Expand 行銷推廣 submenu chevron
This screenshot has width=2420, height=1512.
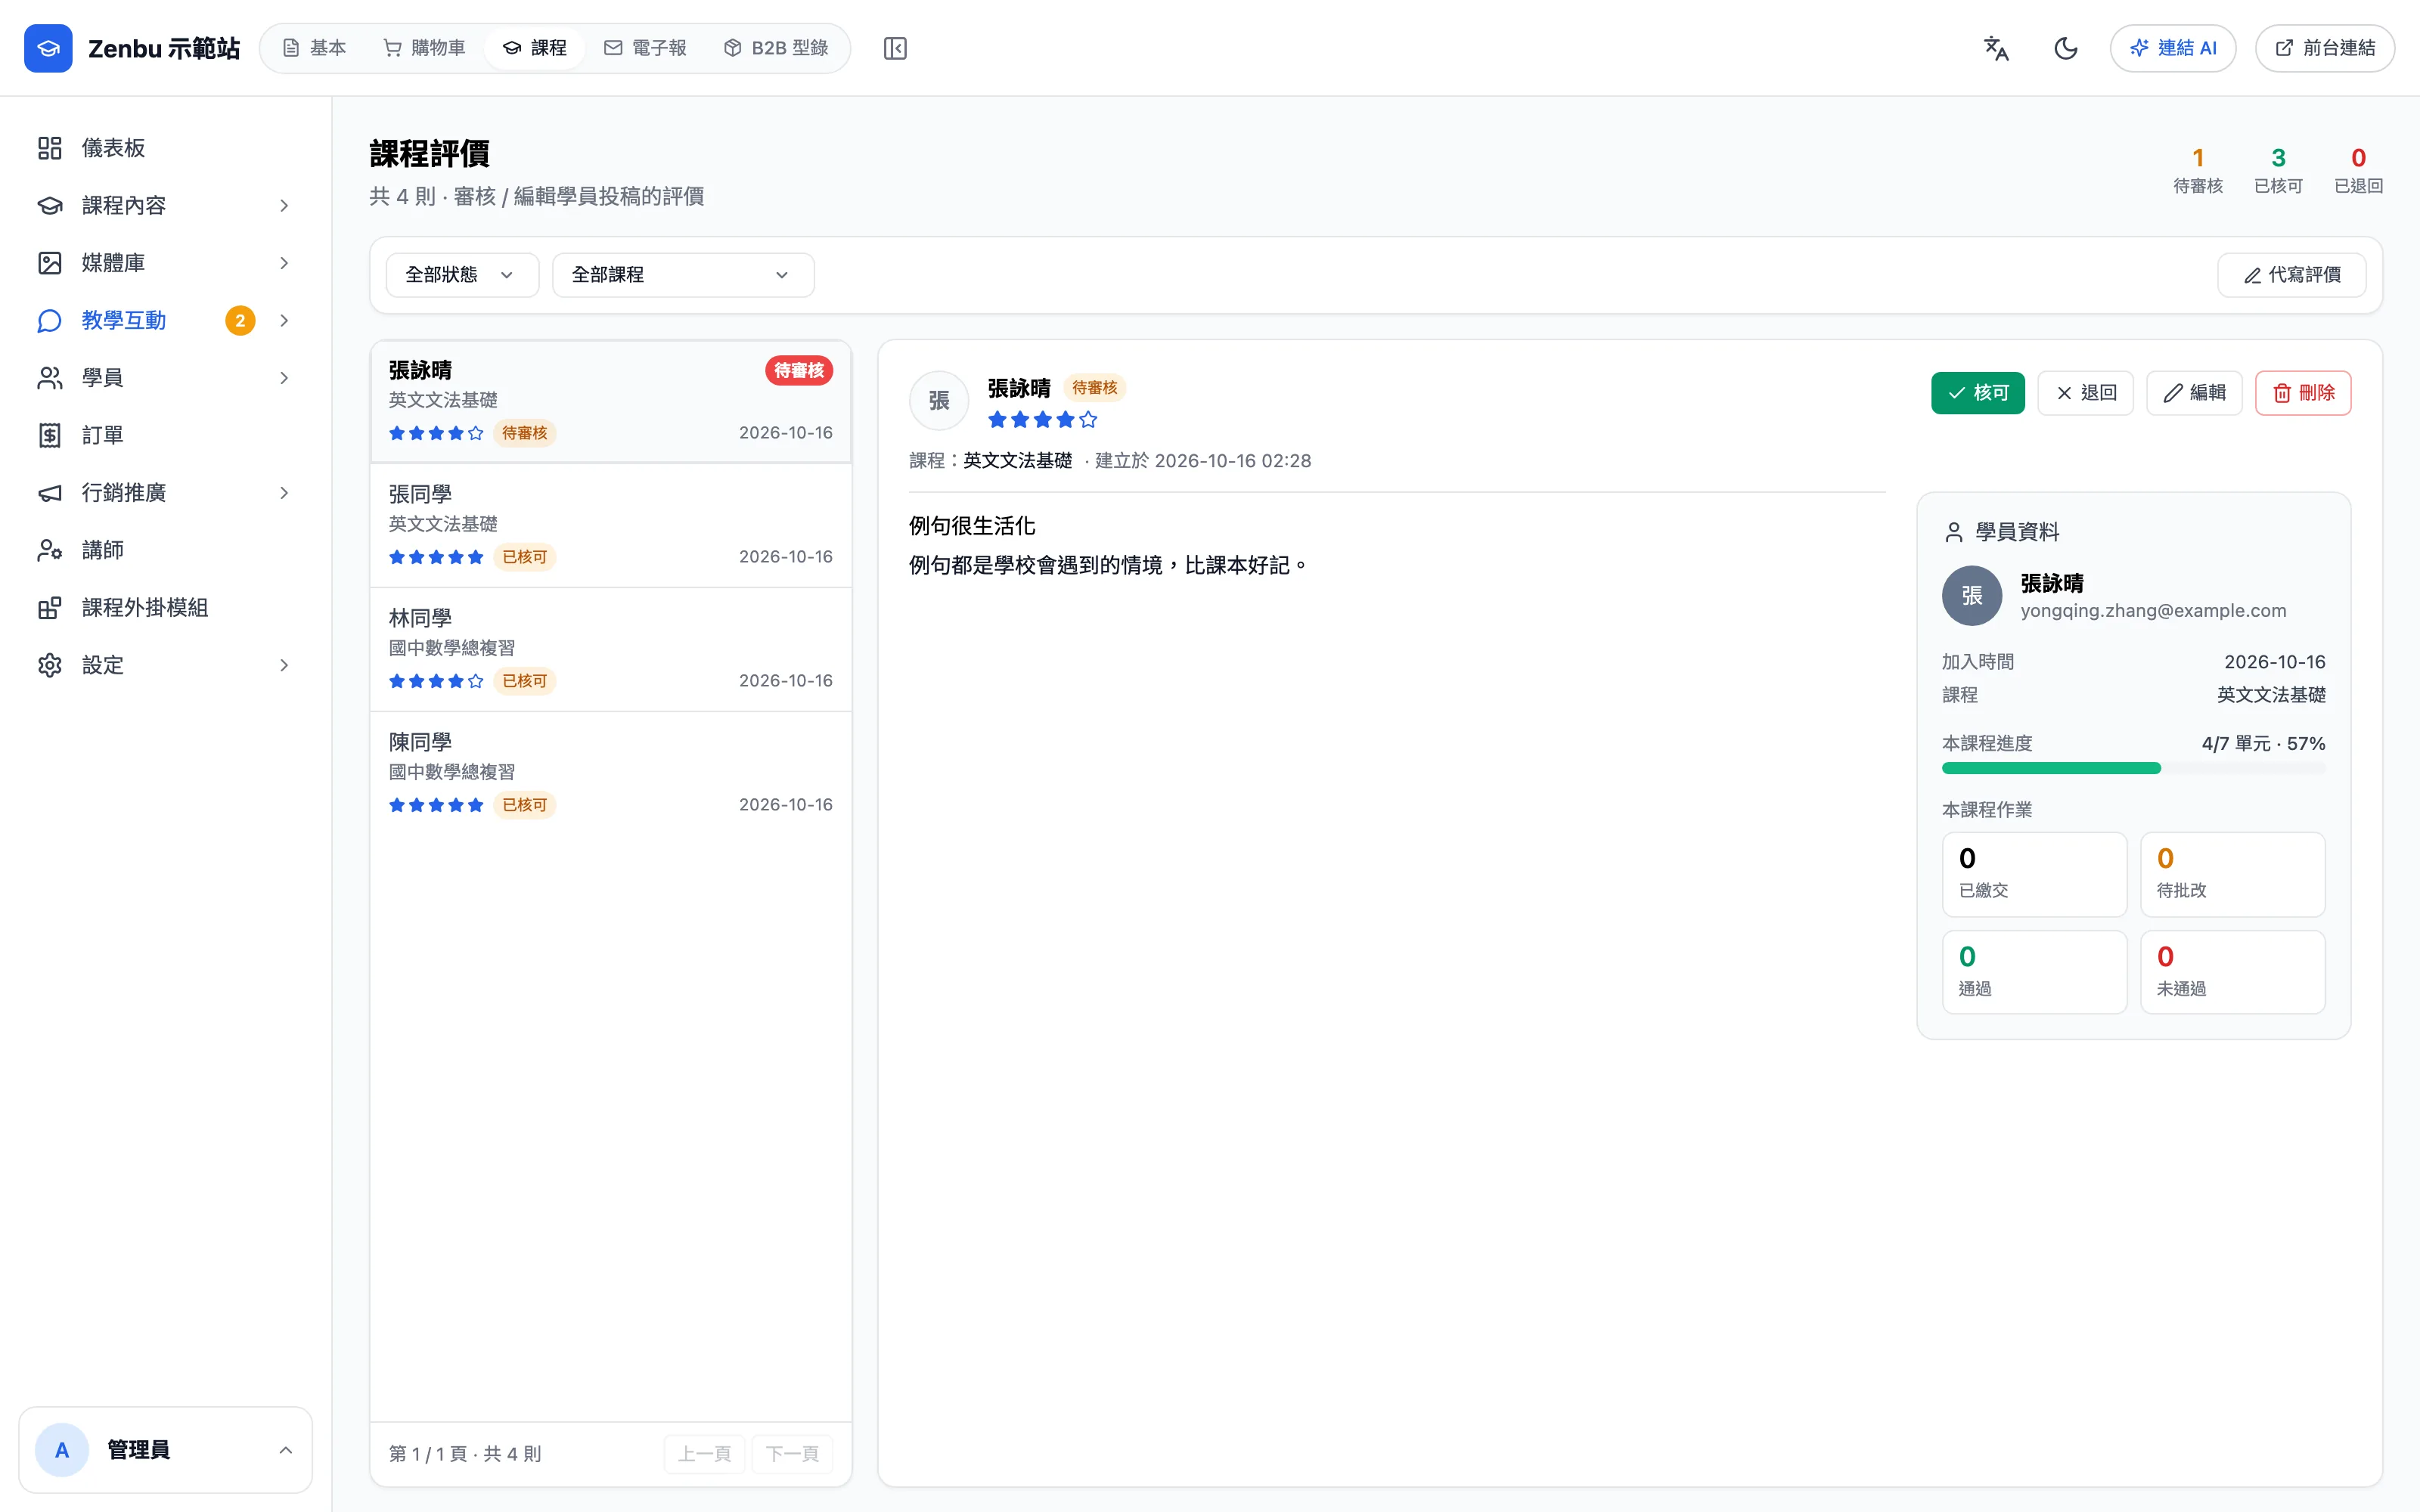point(284,493)
